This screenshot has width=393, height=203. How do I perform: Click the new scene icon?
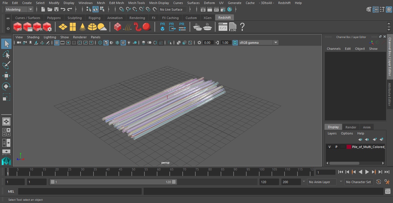pos(43,10)
